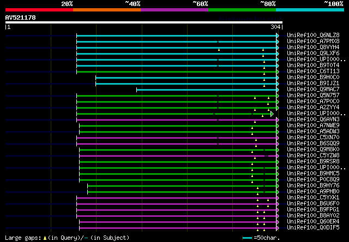Select the UniRef100_C5XN70 label
Screen dimensions: 349x242
pyautogui.click(x=313, y=138)
